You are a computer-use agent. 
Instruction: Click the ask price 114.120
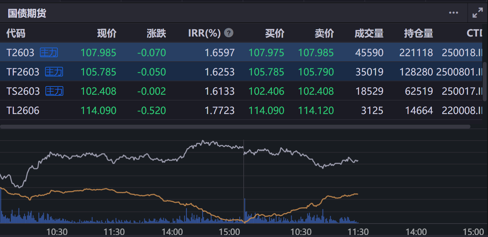316,111
